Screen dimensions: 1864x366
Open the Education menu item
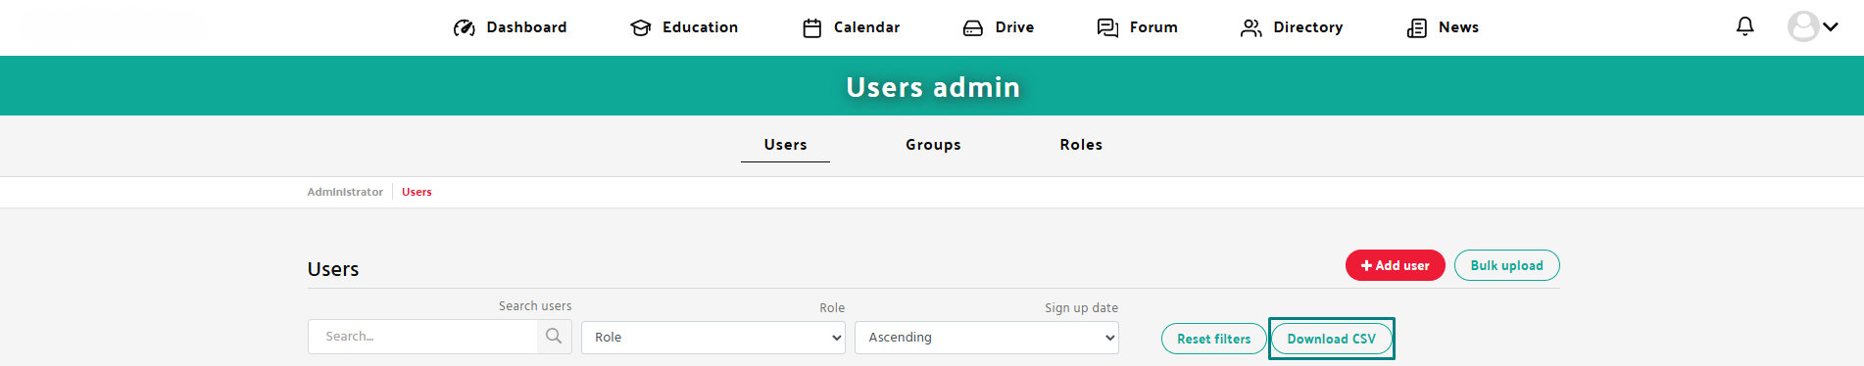click(700, 27)
